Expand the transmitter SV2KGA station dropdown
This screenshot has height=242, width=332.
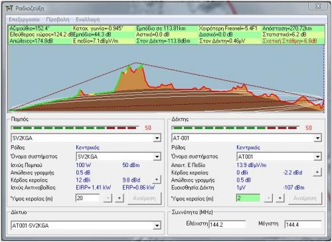point(157,138)
